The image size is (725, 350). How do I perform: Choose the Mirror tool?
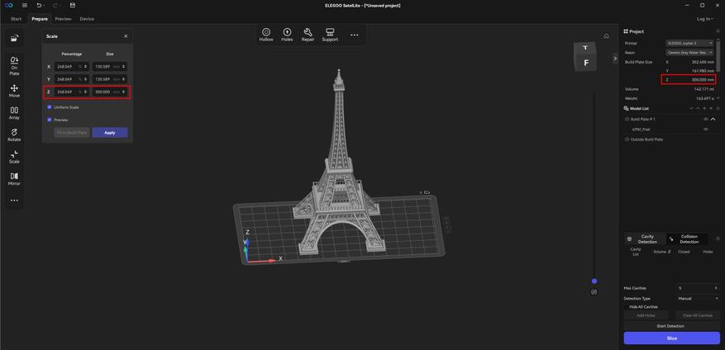[x=14, y=179]
